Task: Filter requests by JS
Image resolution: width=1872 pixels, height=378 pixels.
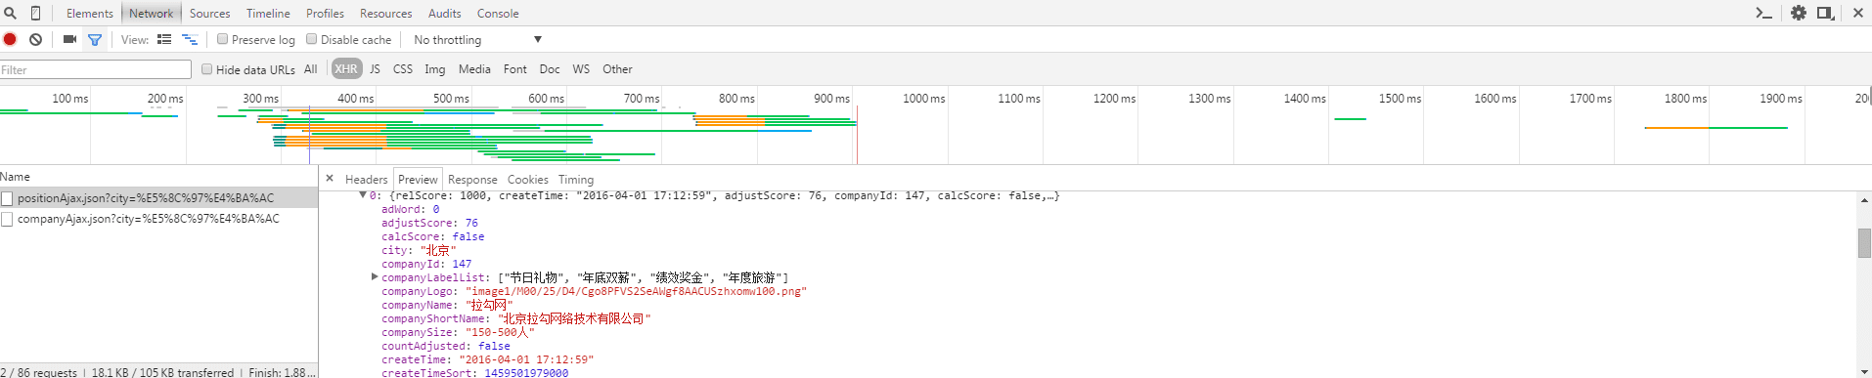Action: tap(375, 69)
